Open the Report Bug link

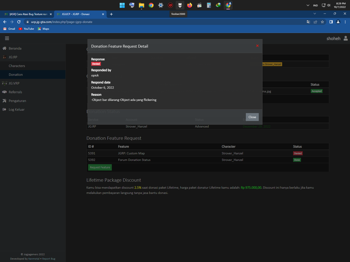tap(49, 259)
